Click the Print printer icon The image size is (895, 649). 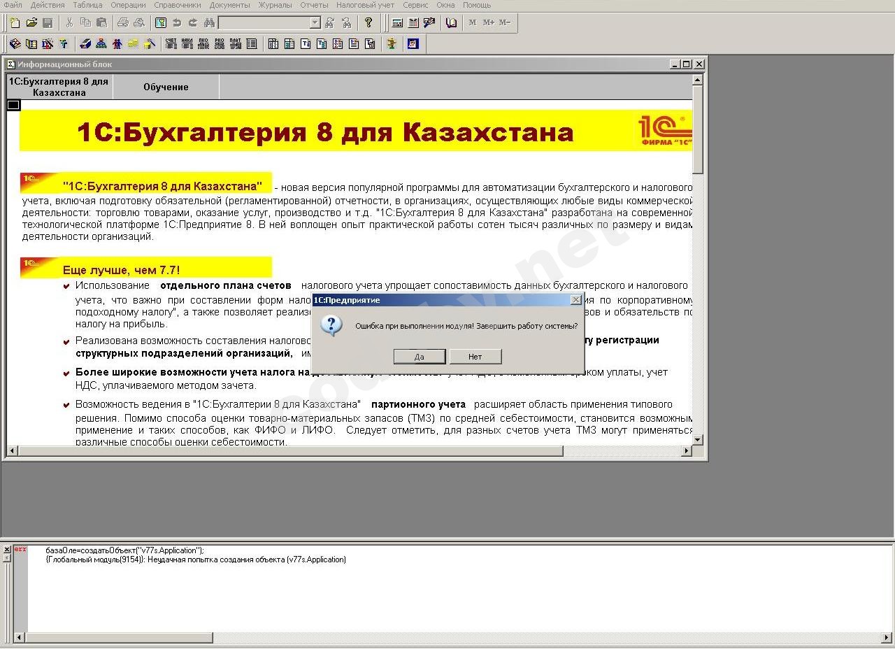click(x=123, y=22)
